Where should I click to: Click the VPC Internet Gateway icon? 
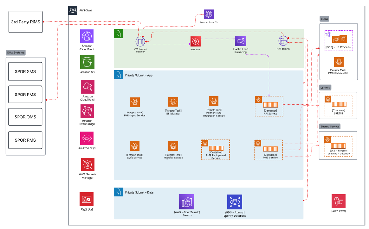[x=140, y=41]
